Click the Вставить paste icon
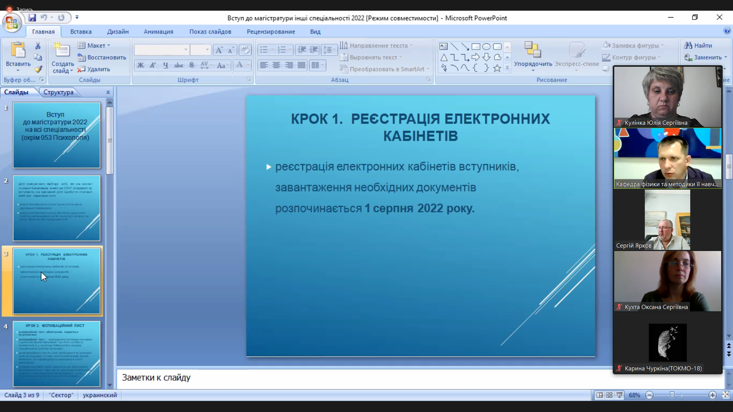 pyautogui.click(x=18, y=50)
